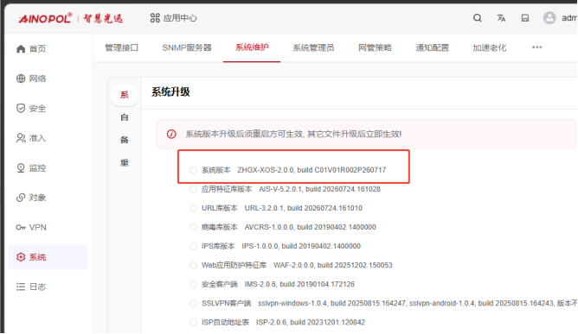Open 应用中心 application center

(174, 18)
